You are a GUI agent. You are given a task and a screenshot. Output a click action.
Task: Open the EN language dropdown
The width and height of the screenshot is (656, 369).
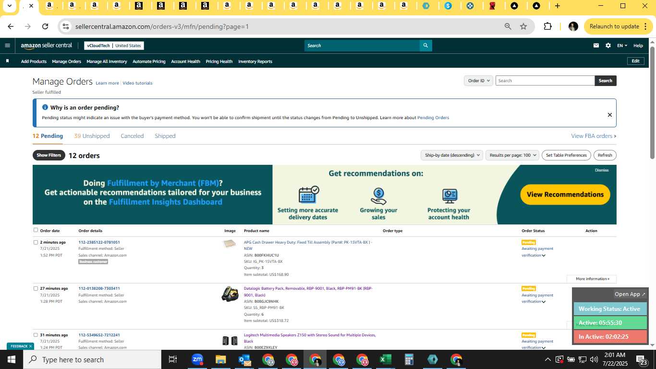coord(622,46)
